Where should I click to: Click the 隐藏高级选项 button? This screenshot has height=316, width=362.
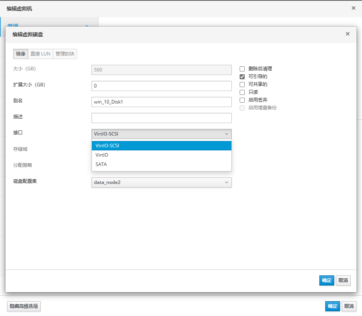click(24, 306)
